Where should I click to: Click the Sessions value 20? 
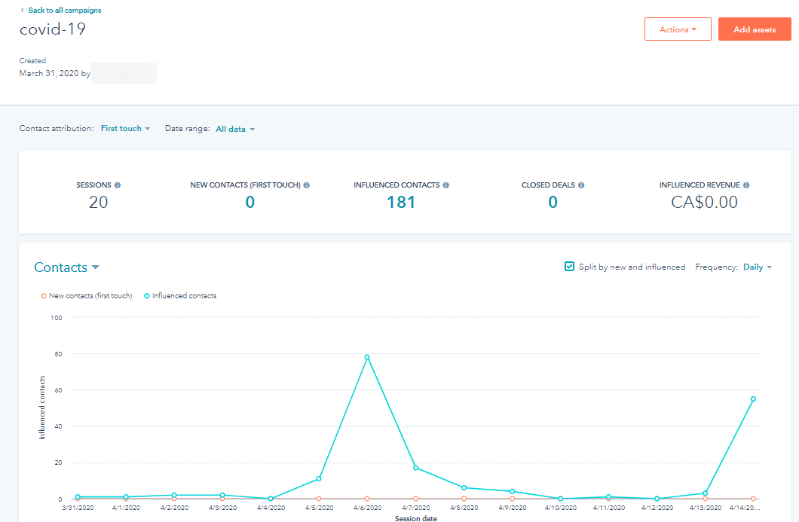point(98,202)
